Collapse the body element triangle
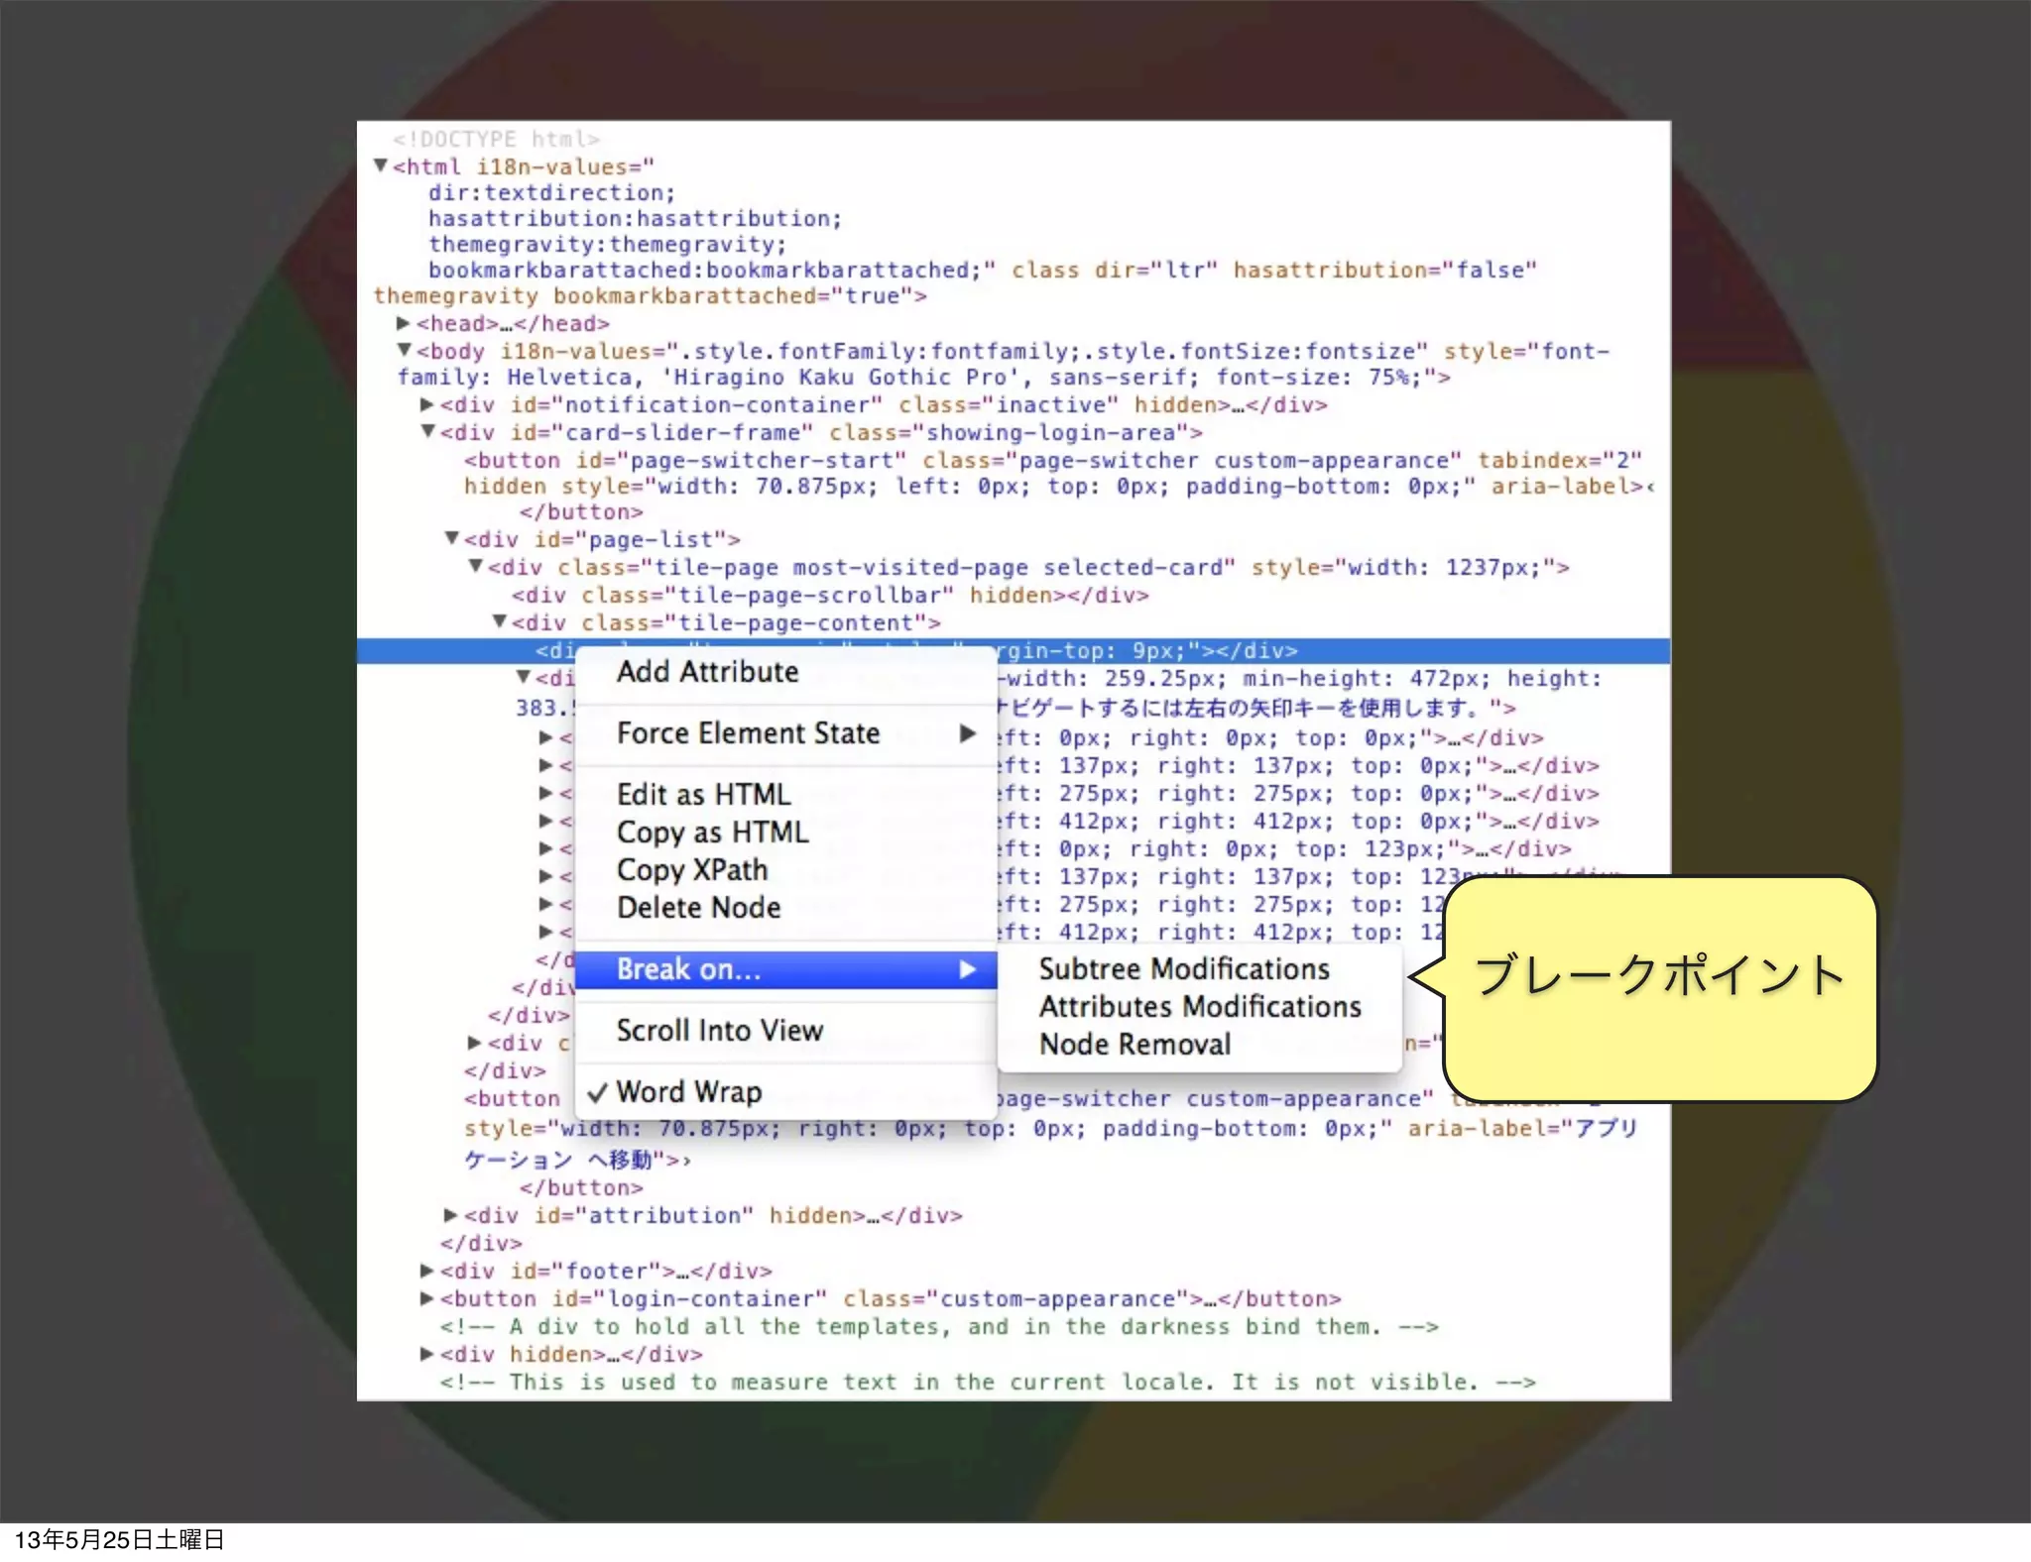This screenshot has height=1562, width=2031. pyautogui.click(x=404, y=350)
